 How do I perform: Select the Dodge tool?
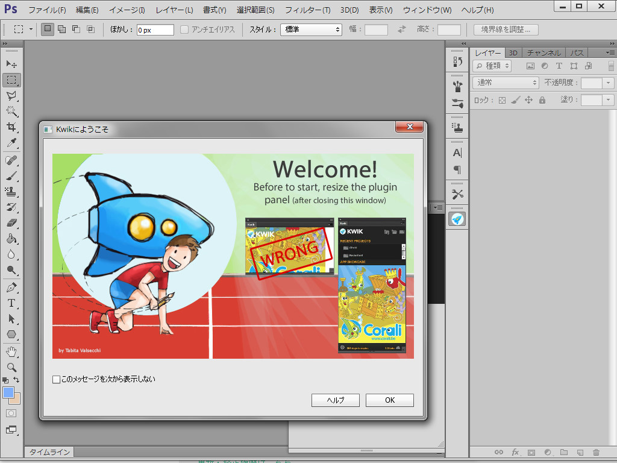11,271
